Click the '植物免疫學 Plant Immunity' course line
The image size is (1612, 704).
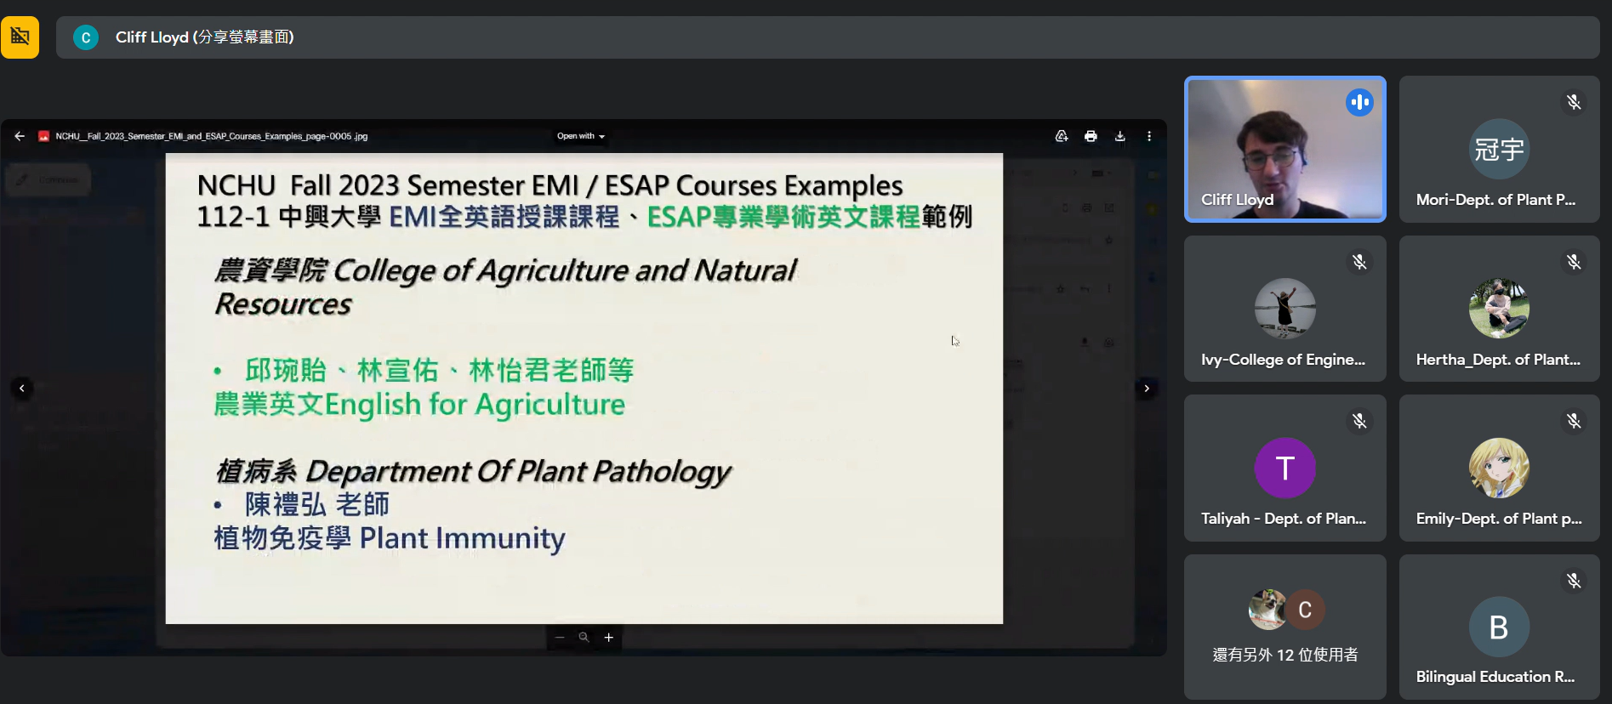coord(390,538)
